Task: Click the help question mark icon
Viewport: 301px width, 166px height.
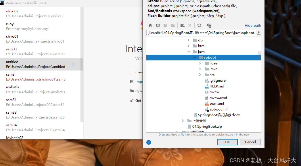Action: (x=149, y=142)
